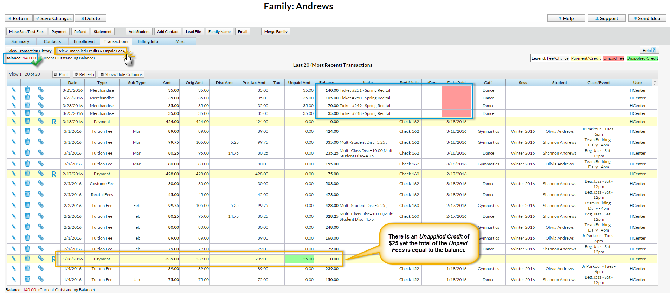
Task: Click the link icon on Recital Fees row
Action: (41, 194)
